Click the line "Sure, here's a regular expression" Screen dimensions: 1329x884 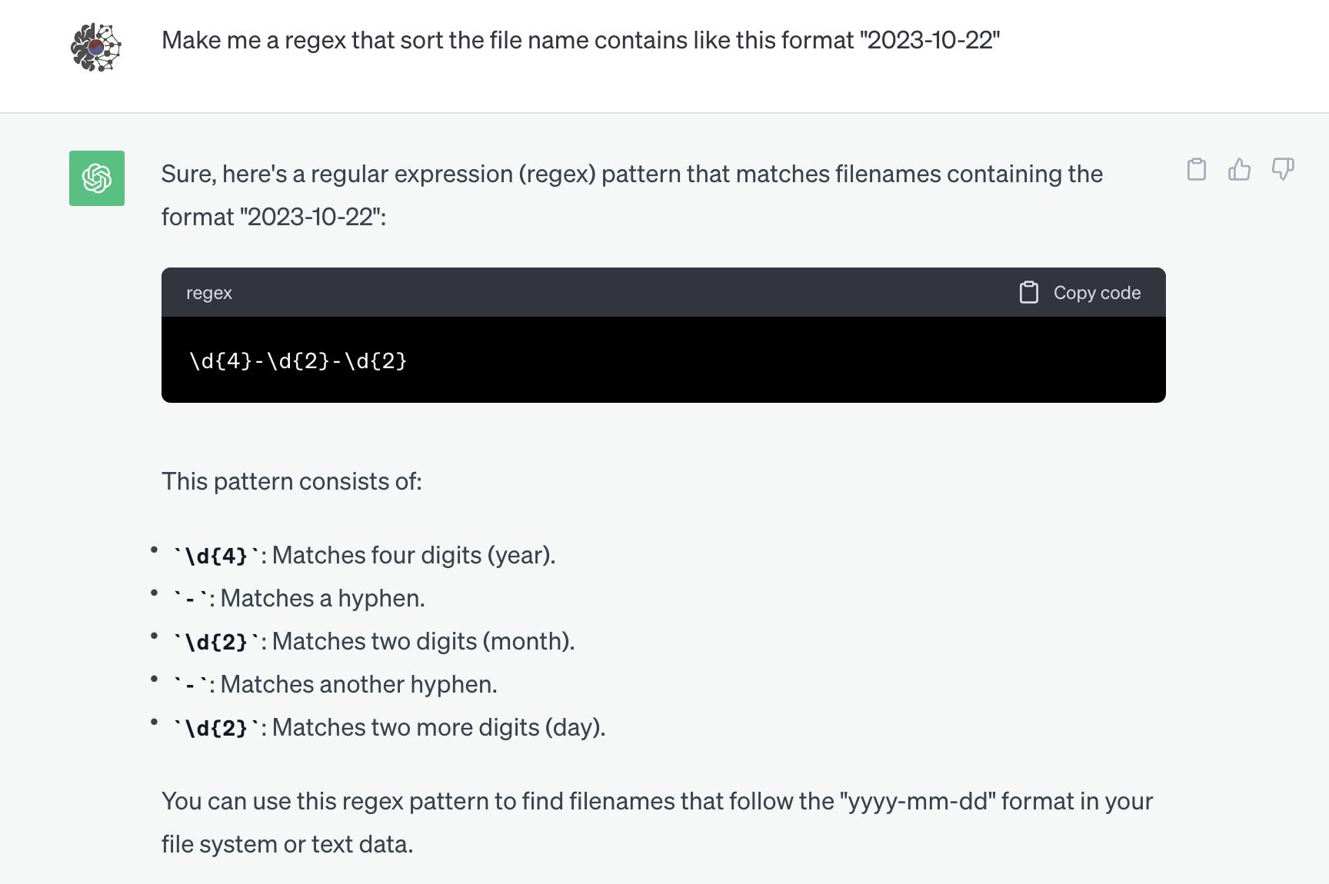[631, 174]
